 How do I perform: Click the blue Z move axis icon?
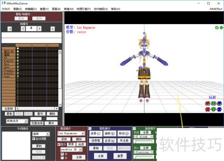[220, 109]
